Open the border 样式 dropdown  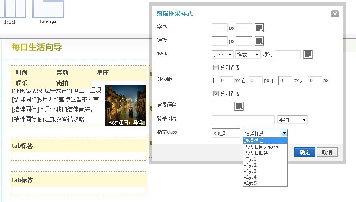point(248,54)
